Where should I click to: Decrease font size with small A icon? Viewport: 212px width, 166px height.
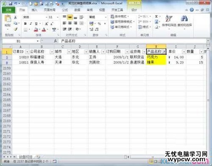tap(52, 24)
